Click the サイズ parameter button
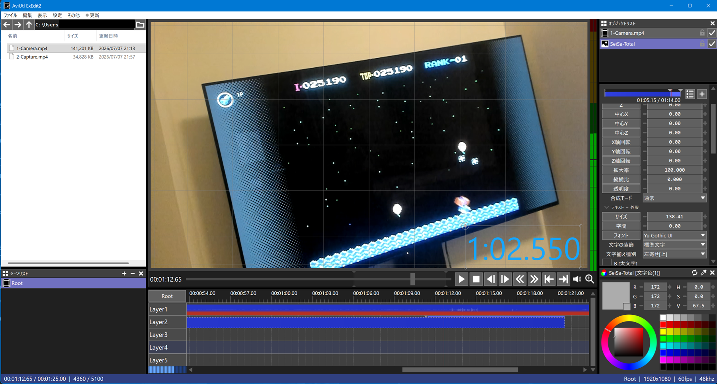The height and width of the screenshot is (384, 717). click(621, 217)
